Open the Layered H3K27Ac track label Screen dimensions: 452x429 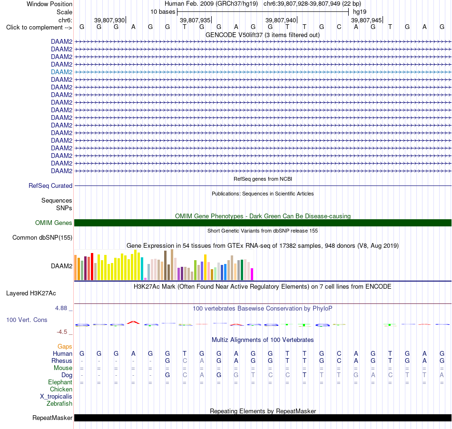[31, 293]
